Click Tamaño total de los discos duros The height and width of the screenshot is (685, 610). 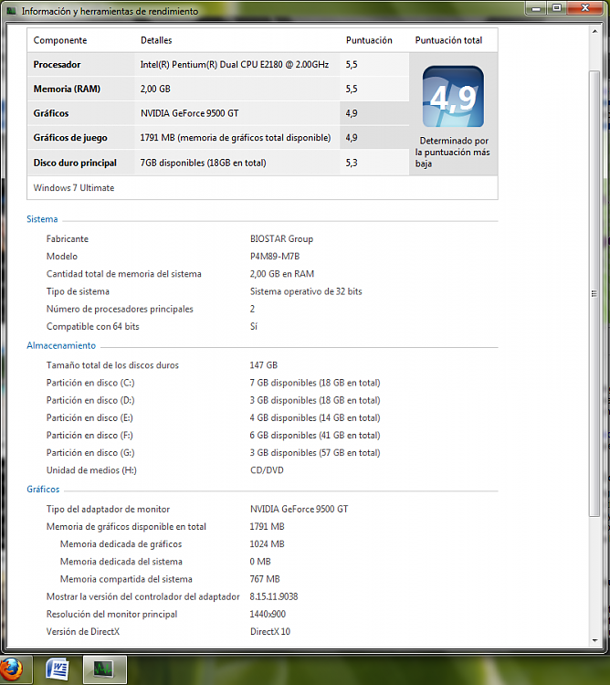click(112, 365)
